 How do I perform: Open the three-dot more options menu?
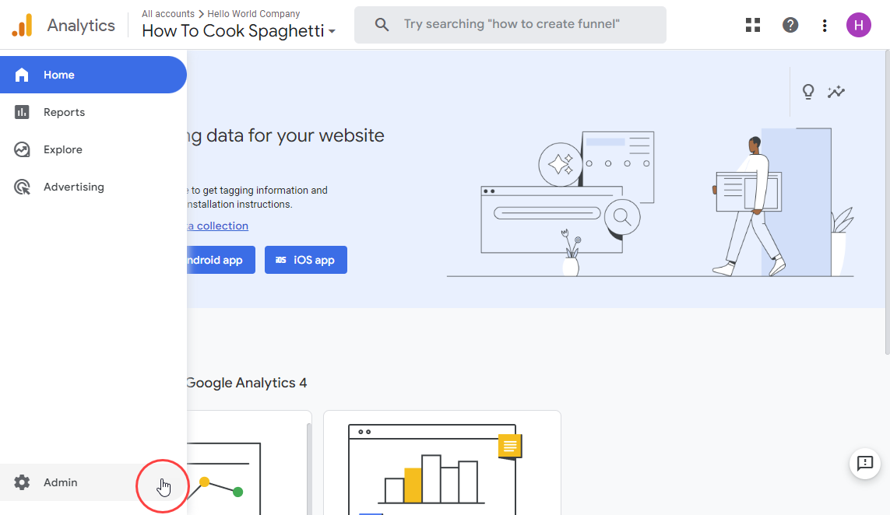pos(825,25)
